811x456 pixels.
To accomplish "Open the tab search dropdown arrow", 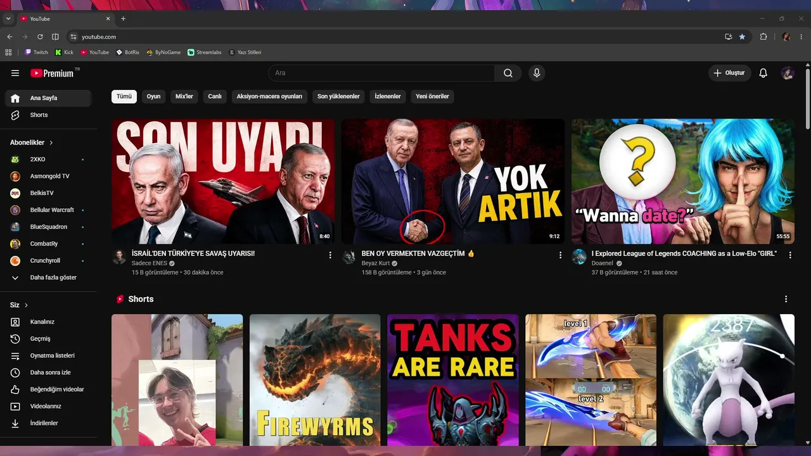I will pos(8,18).
